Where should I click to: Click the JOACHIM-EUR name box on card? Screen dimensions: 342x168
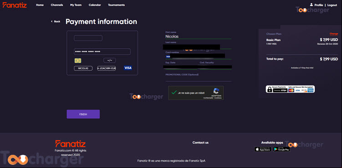[107, 68]
